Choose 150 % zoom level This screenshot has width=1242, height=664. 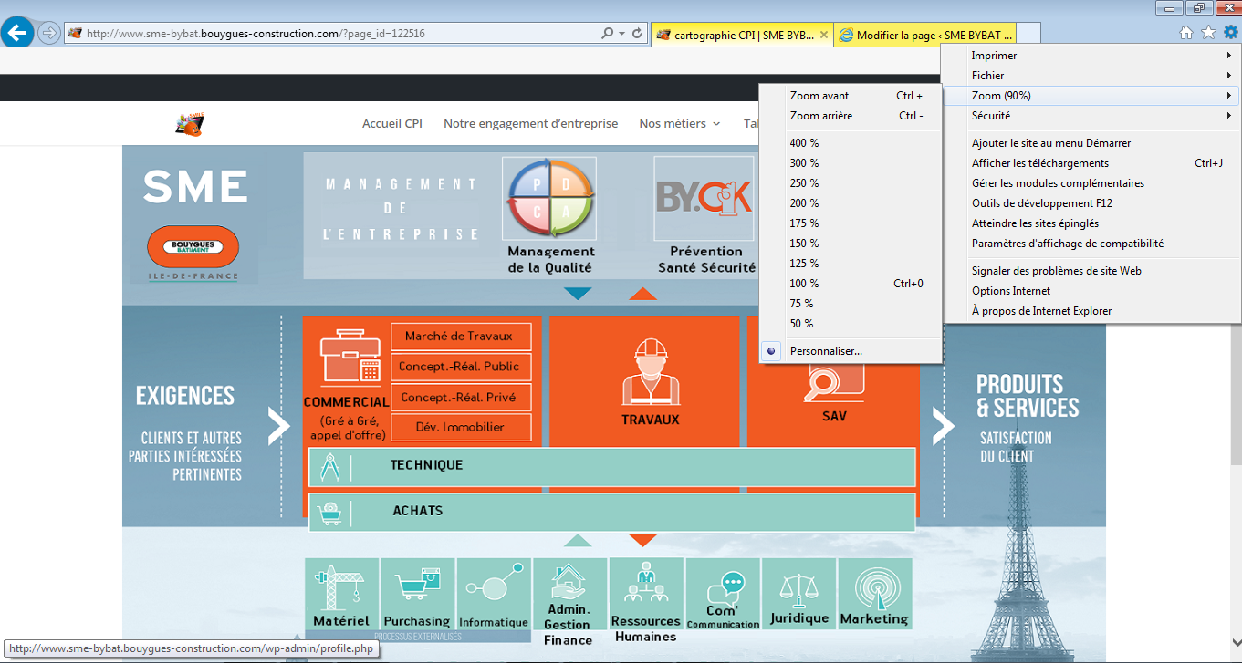point(804,244)
